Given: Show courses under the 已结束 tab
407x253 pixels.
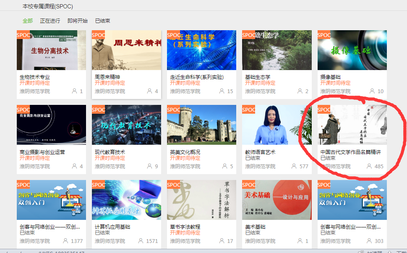Looking at the screenshot, I should coord(103,21).
